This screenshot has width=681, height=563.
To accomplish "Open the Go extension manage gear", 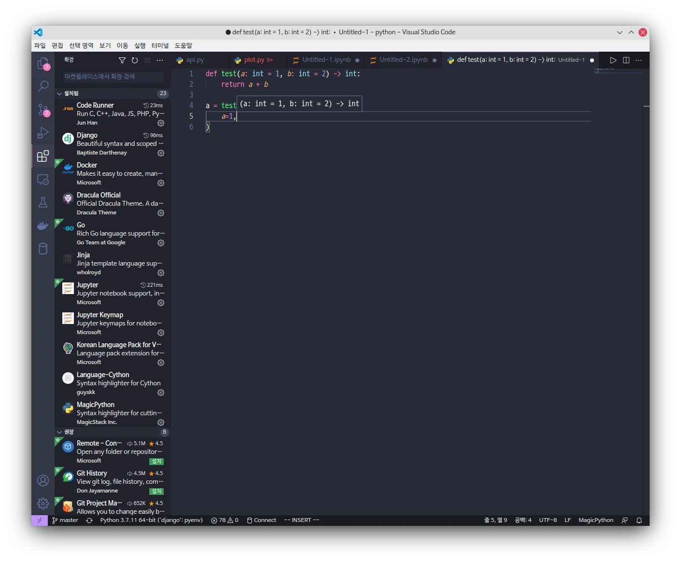I will [x=161, y=243].
